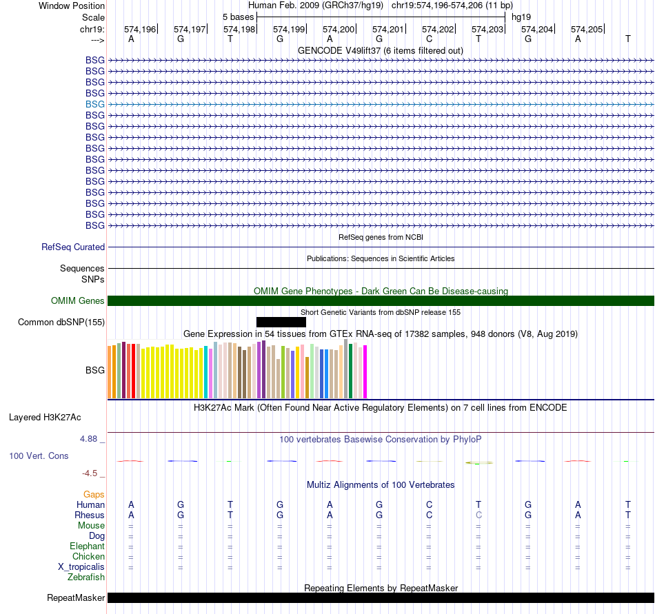Click the Window Position label
655x614 pixels.
pos(72,6)
